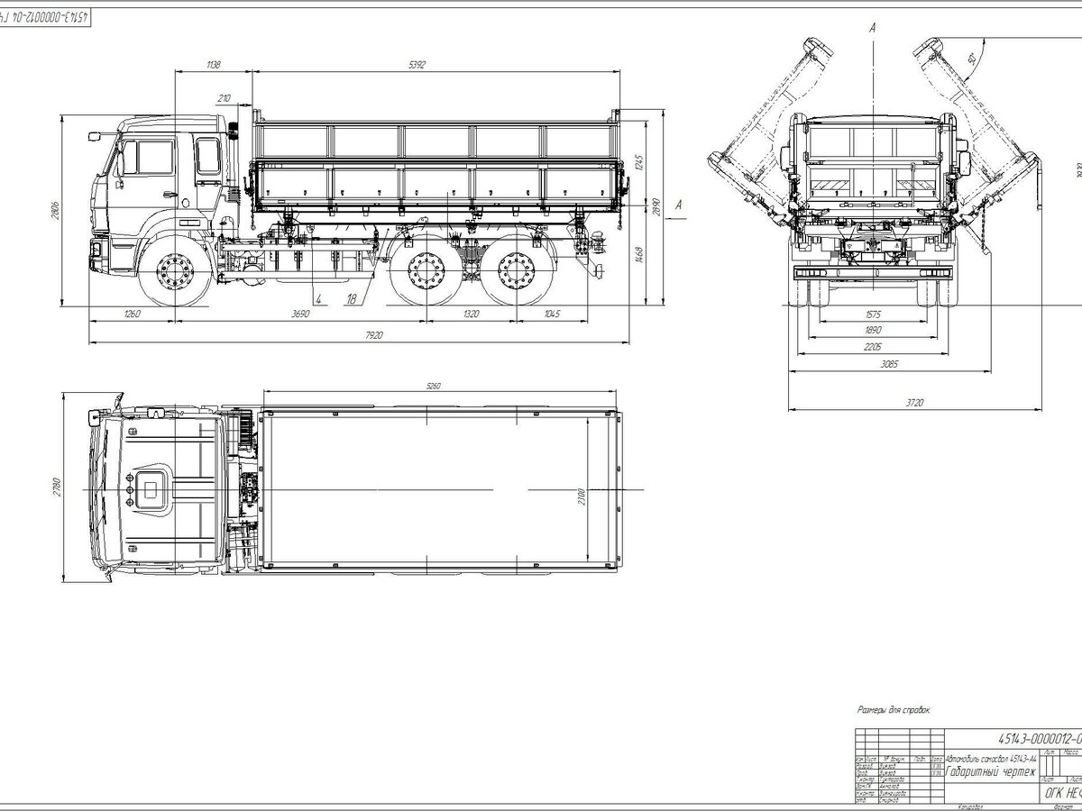Click the 3720 tipped width dimension
The height and width of the screenshot is (811, 1082).
click(x=914, y=404)
